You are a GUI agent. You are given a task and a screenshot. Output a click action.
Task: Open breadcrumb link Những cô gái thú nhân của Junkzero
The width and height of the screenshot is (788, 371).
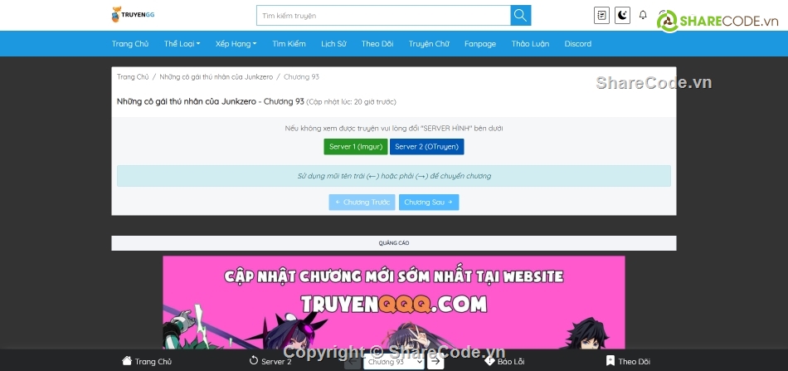(216, 76)
